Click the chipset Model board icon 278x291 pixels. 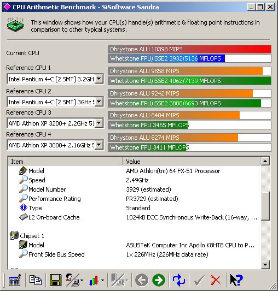pos(24,245)
